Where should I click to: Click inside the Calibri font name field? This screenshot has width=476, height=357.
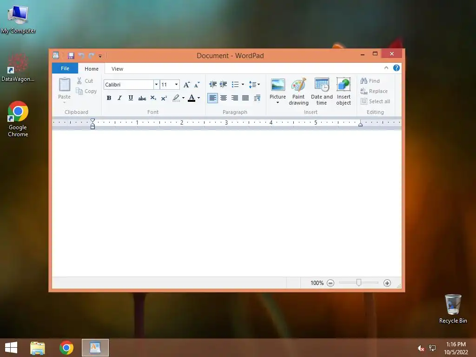(x=129, y=85)
